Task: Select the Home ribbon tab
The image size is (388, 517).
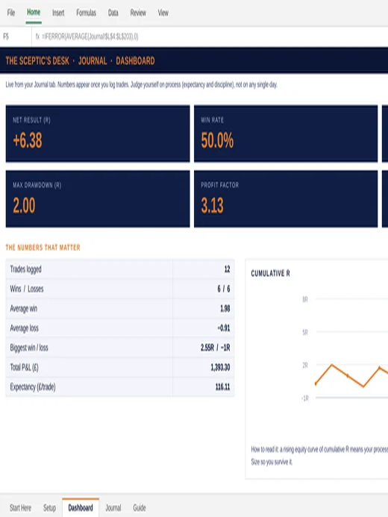Action: click(x=34, y=13)
